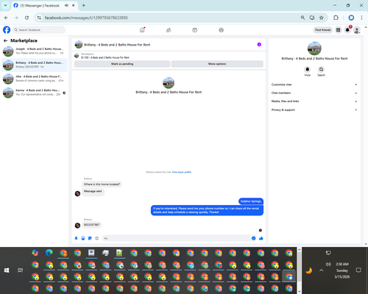The width and height of the screenshot is (368, 294).
Task: Open the View buyer profile link
Action: pyautogui.click(x=182, y=172)
